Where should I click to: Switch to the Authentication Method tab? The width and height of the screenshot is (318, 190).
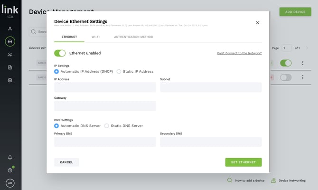point(133,37)
